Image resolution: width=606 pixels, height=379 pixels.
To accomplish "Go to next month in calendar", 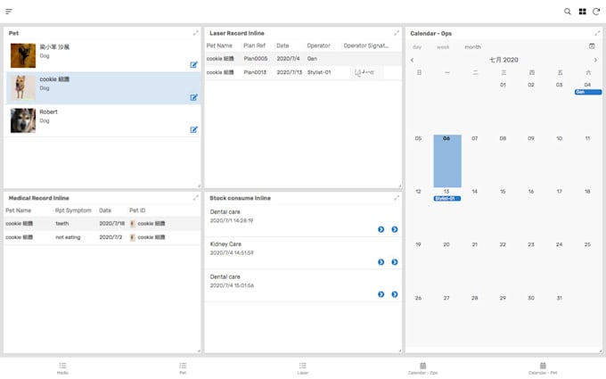I will pos(596,60).
